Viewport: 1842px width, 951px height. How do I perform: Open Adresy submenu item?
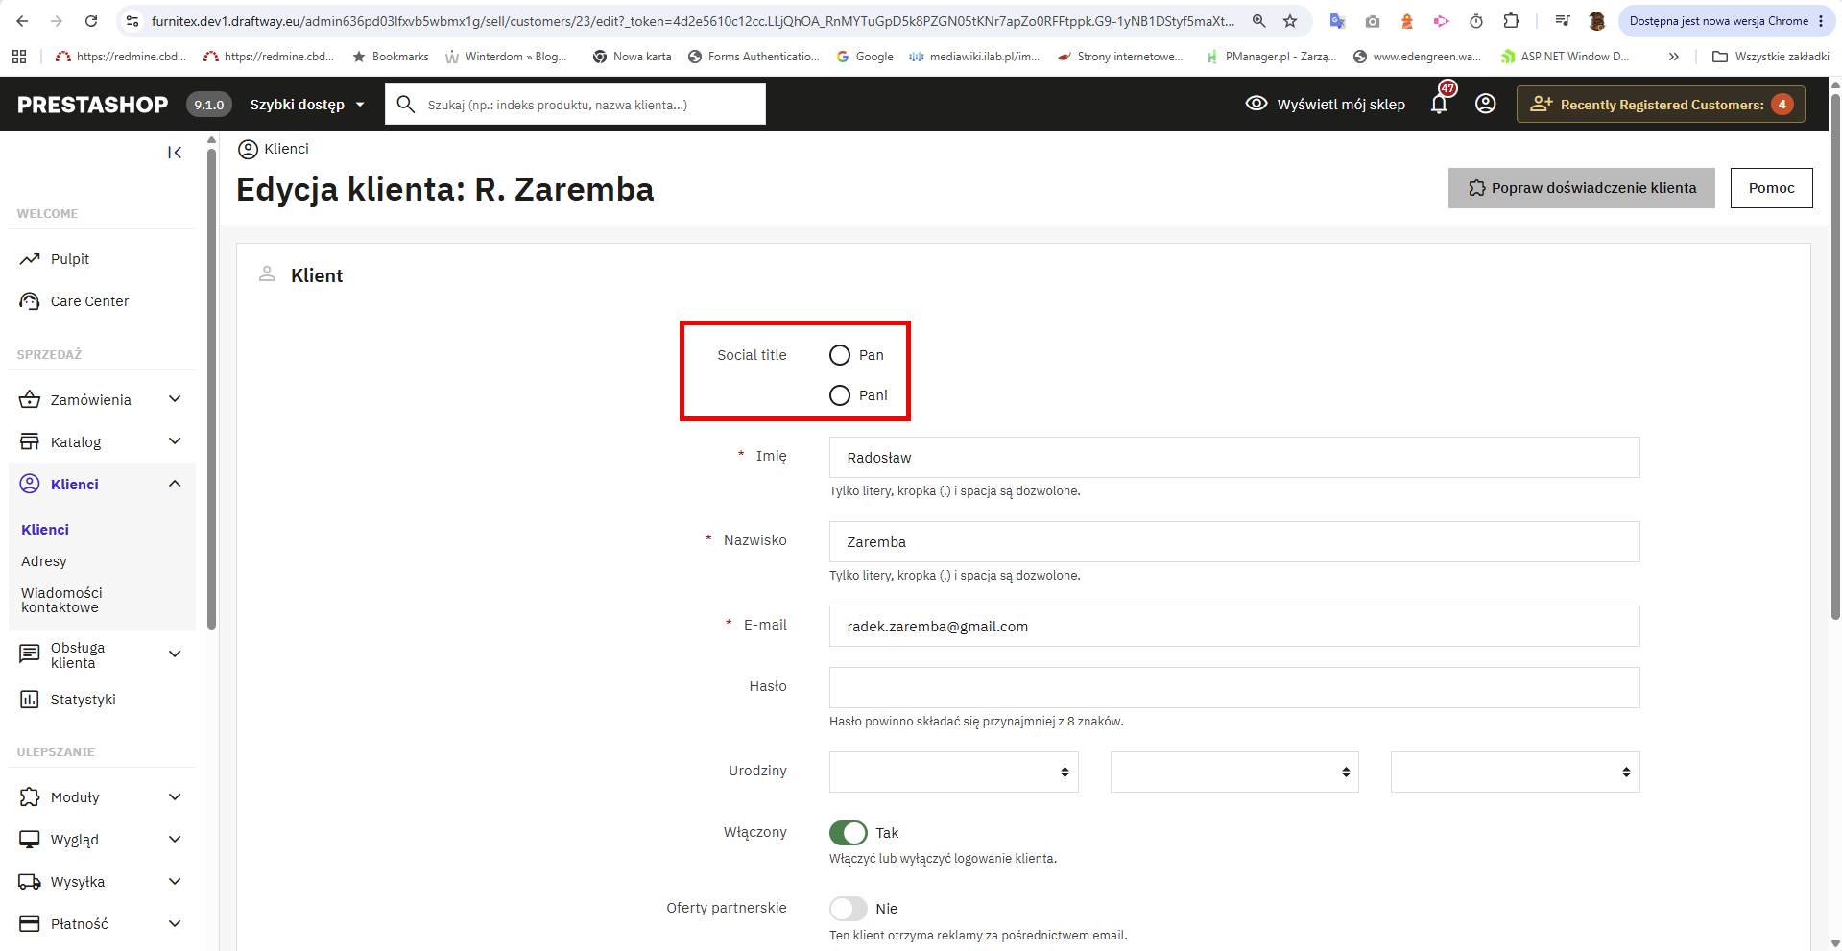click(44, 561)
